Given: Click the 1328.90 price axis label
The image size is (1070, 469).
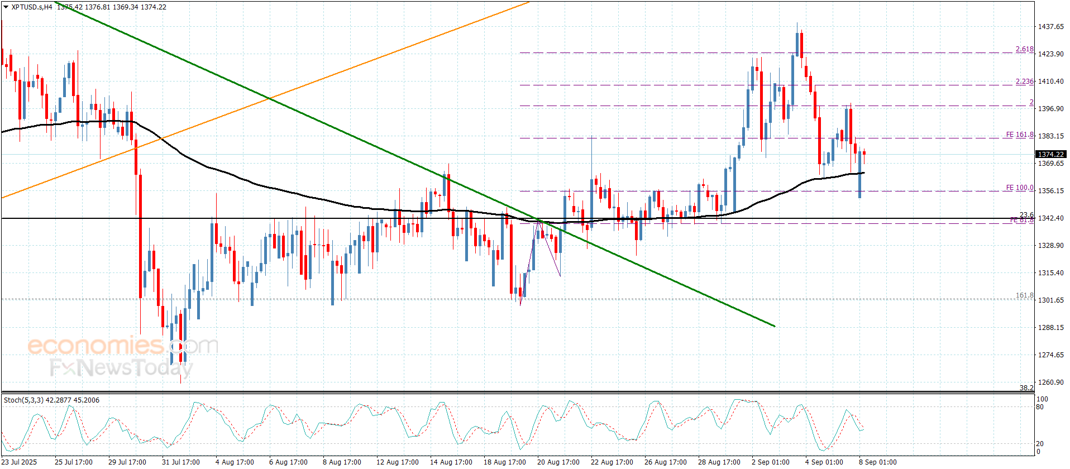Looking at the screenshot, I should (1050, 246).
